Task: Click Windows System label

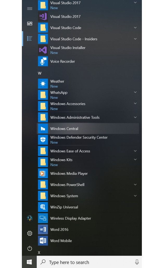Action: (64, 196)
